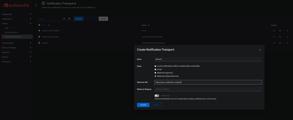Open permissions lock for default-email-transport

pos(280,30)
